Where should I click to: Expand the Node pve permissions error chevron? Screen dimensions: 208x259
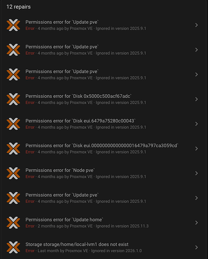pyautogui.click(x=197, y=173)
